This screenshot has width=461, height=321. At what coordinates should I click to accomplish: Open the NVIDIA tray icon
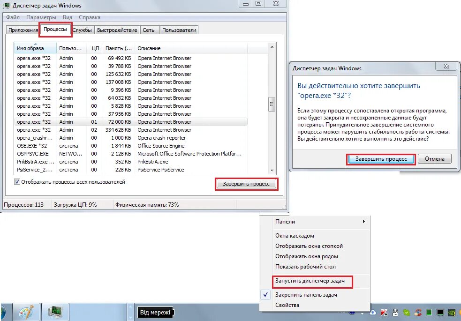tap(452, 313)
